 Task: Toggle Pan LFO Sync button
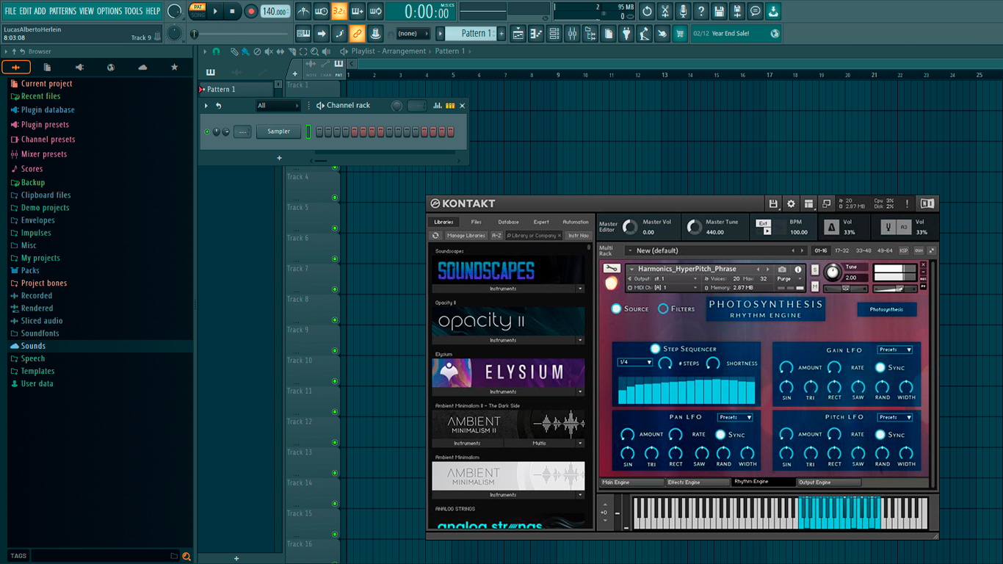point(720,435)
